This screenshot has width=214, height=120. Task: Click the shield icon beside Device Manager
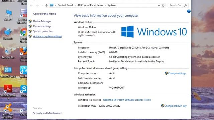pos(30,21)
